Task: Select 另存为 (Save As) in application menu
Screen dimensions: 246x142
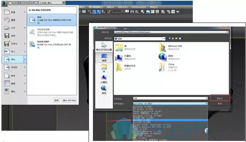Action: coord(14,44)
